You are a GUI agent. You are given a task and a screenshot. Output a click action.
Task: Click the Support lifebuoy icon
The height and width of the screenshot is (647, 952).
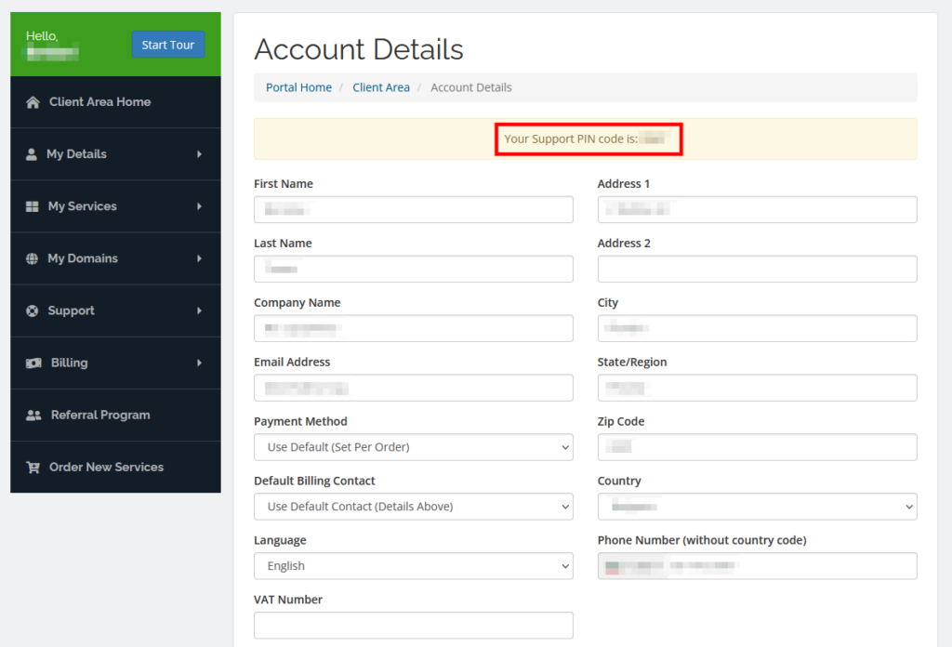(x=33, y=310)
